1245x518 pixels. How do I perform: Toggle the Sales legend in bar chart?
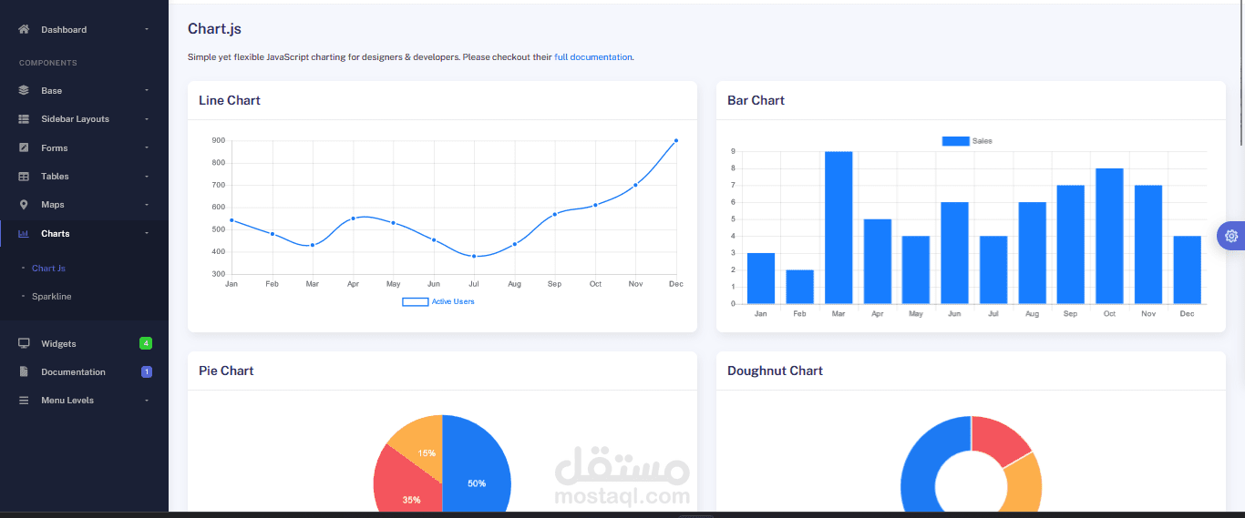tap(967, 141)
